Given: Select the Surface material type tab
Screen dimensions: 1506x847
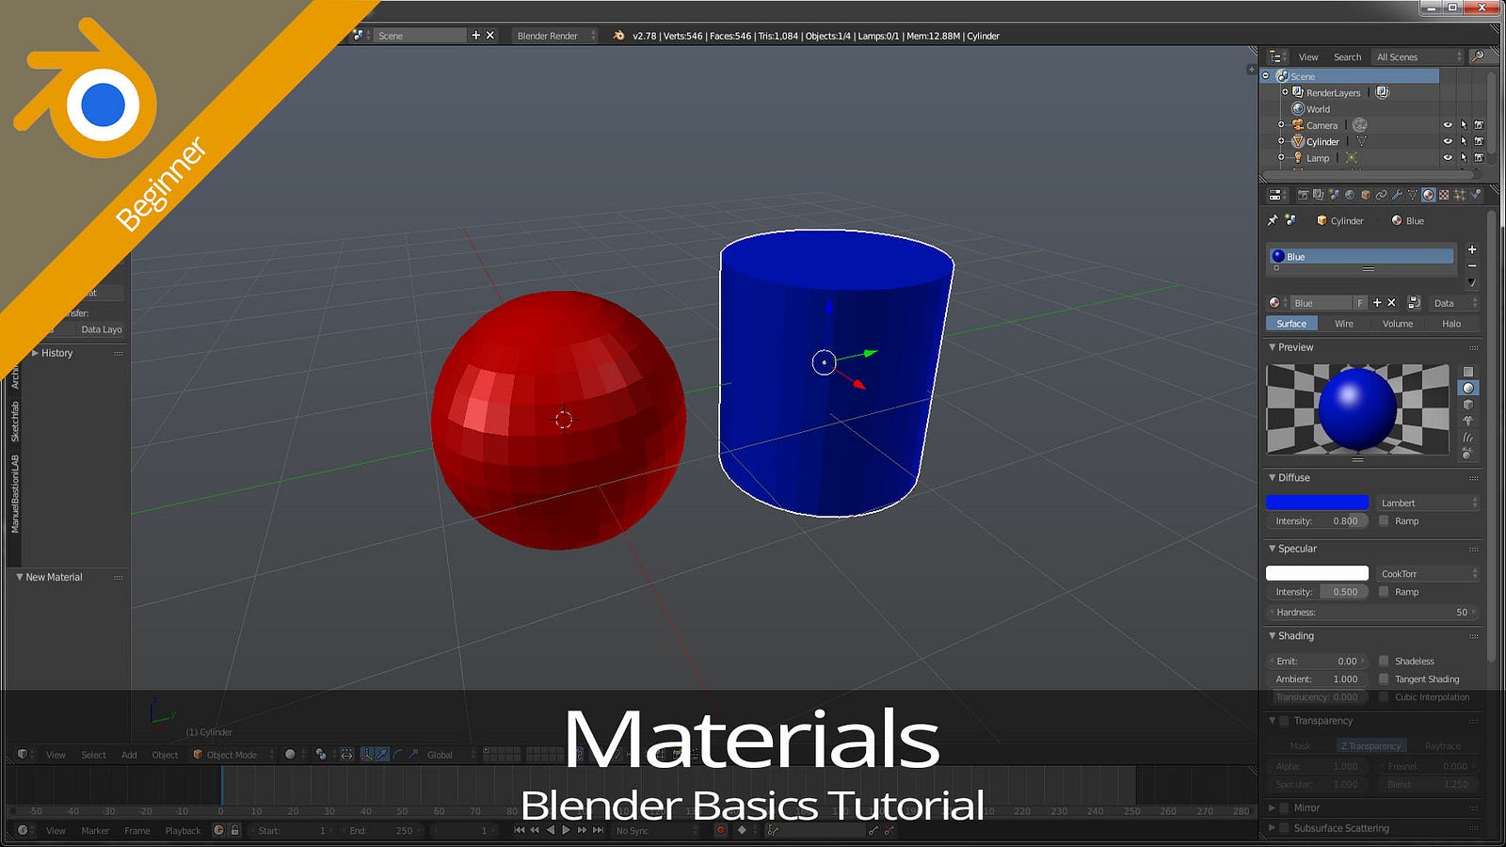Looking at the screenshot, I should point(1291,323).
